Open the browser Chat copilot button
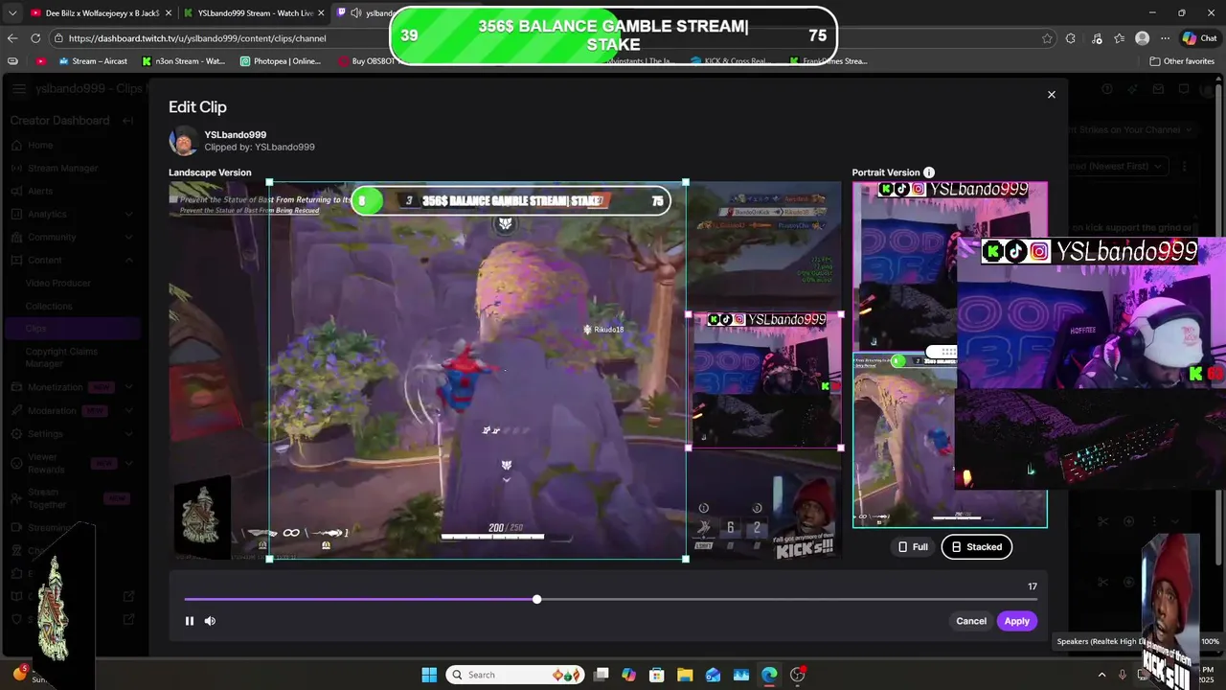Image resolution: width=1226 pixels, height=690 pixels. 1200,38
